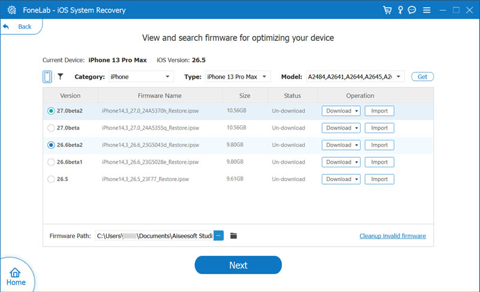Maximize the FoneLab window

(x=456, y=10)
